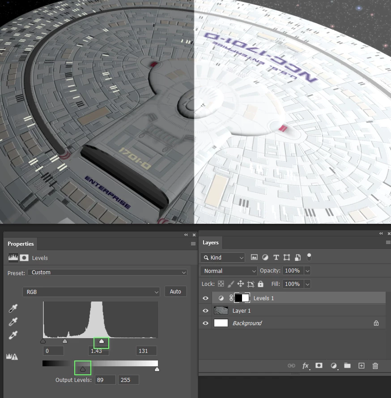Click the output shadow slider handle
Image resolution: width=391 pixels, height=398 pixels.
(83, 369)
